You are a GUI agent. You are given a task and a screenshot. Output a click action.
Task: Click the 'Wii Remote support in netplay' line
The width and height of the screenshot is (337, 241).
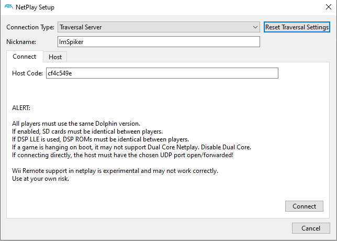115,171
